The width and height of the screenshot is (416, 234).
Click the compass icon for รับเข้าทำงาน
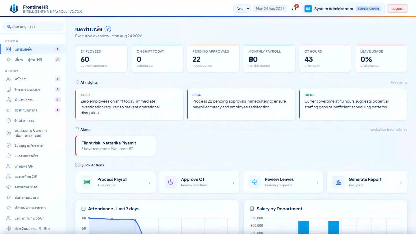pos(9,120)
